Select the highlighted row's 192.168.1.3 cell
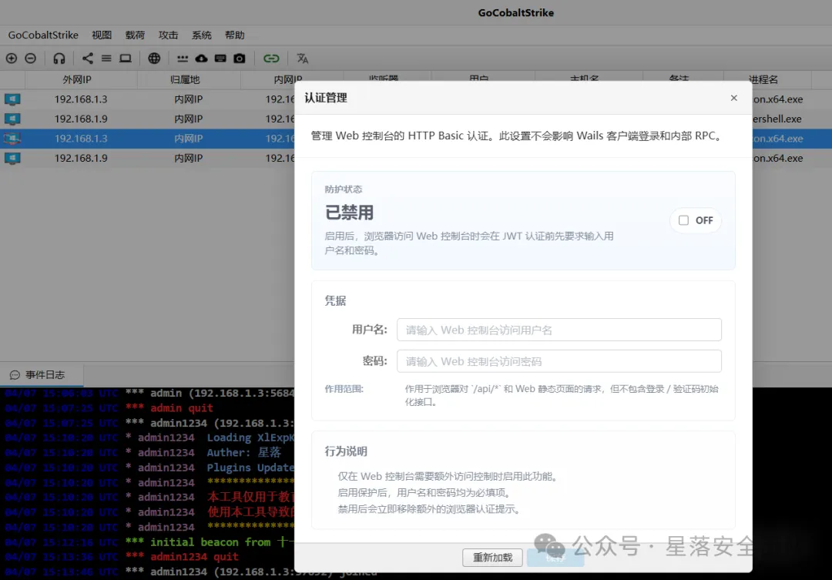 pyautogui.click(x=81, y=139)
